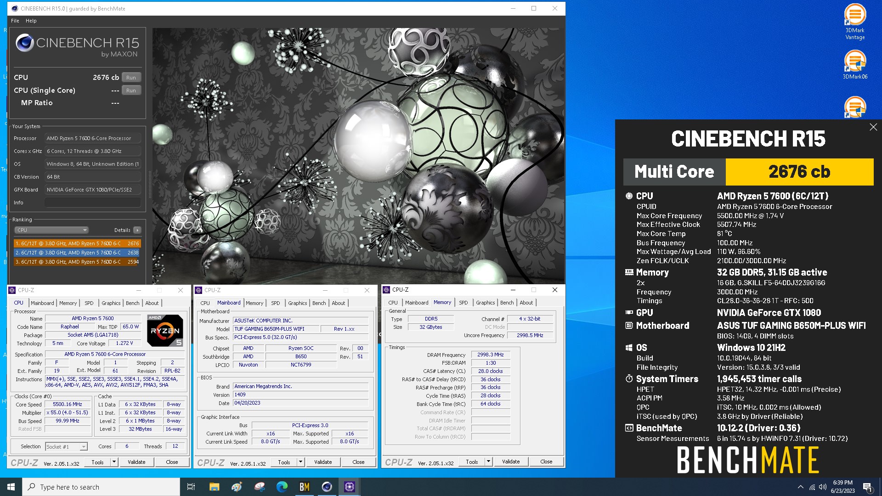
Task: Click Validate in middle CPU-Z window
Action: (x=323, y=462)
